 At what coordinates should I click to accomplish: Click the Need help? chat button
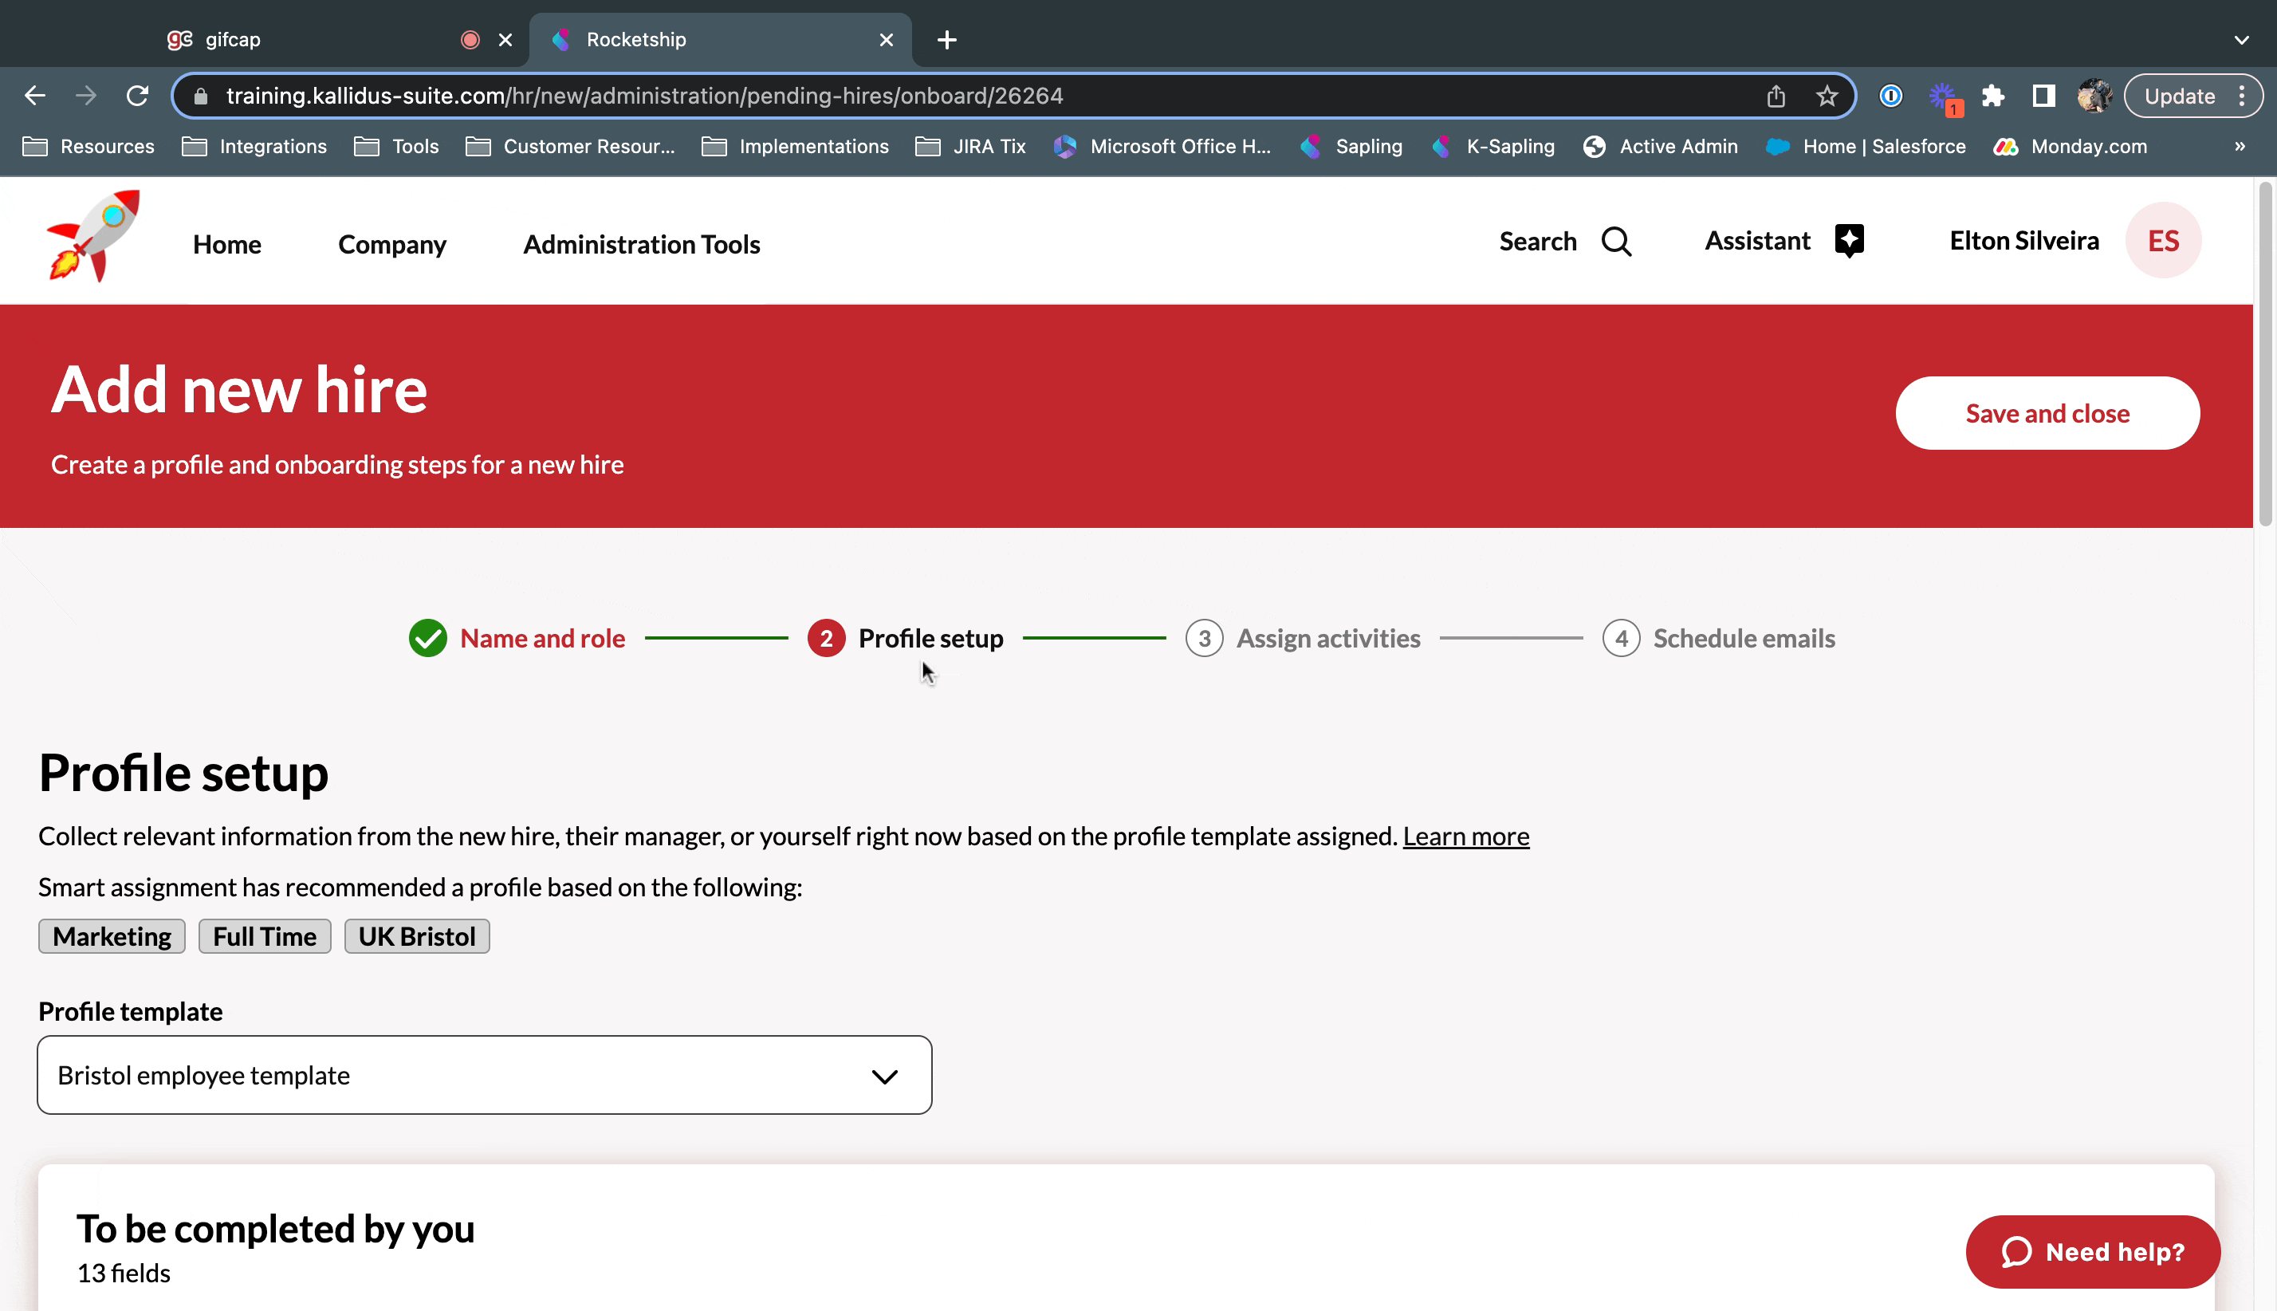click(x=2091, y=1251)
